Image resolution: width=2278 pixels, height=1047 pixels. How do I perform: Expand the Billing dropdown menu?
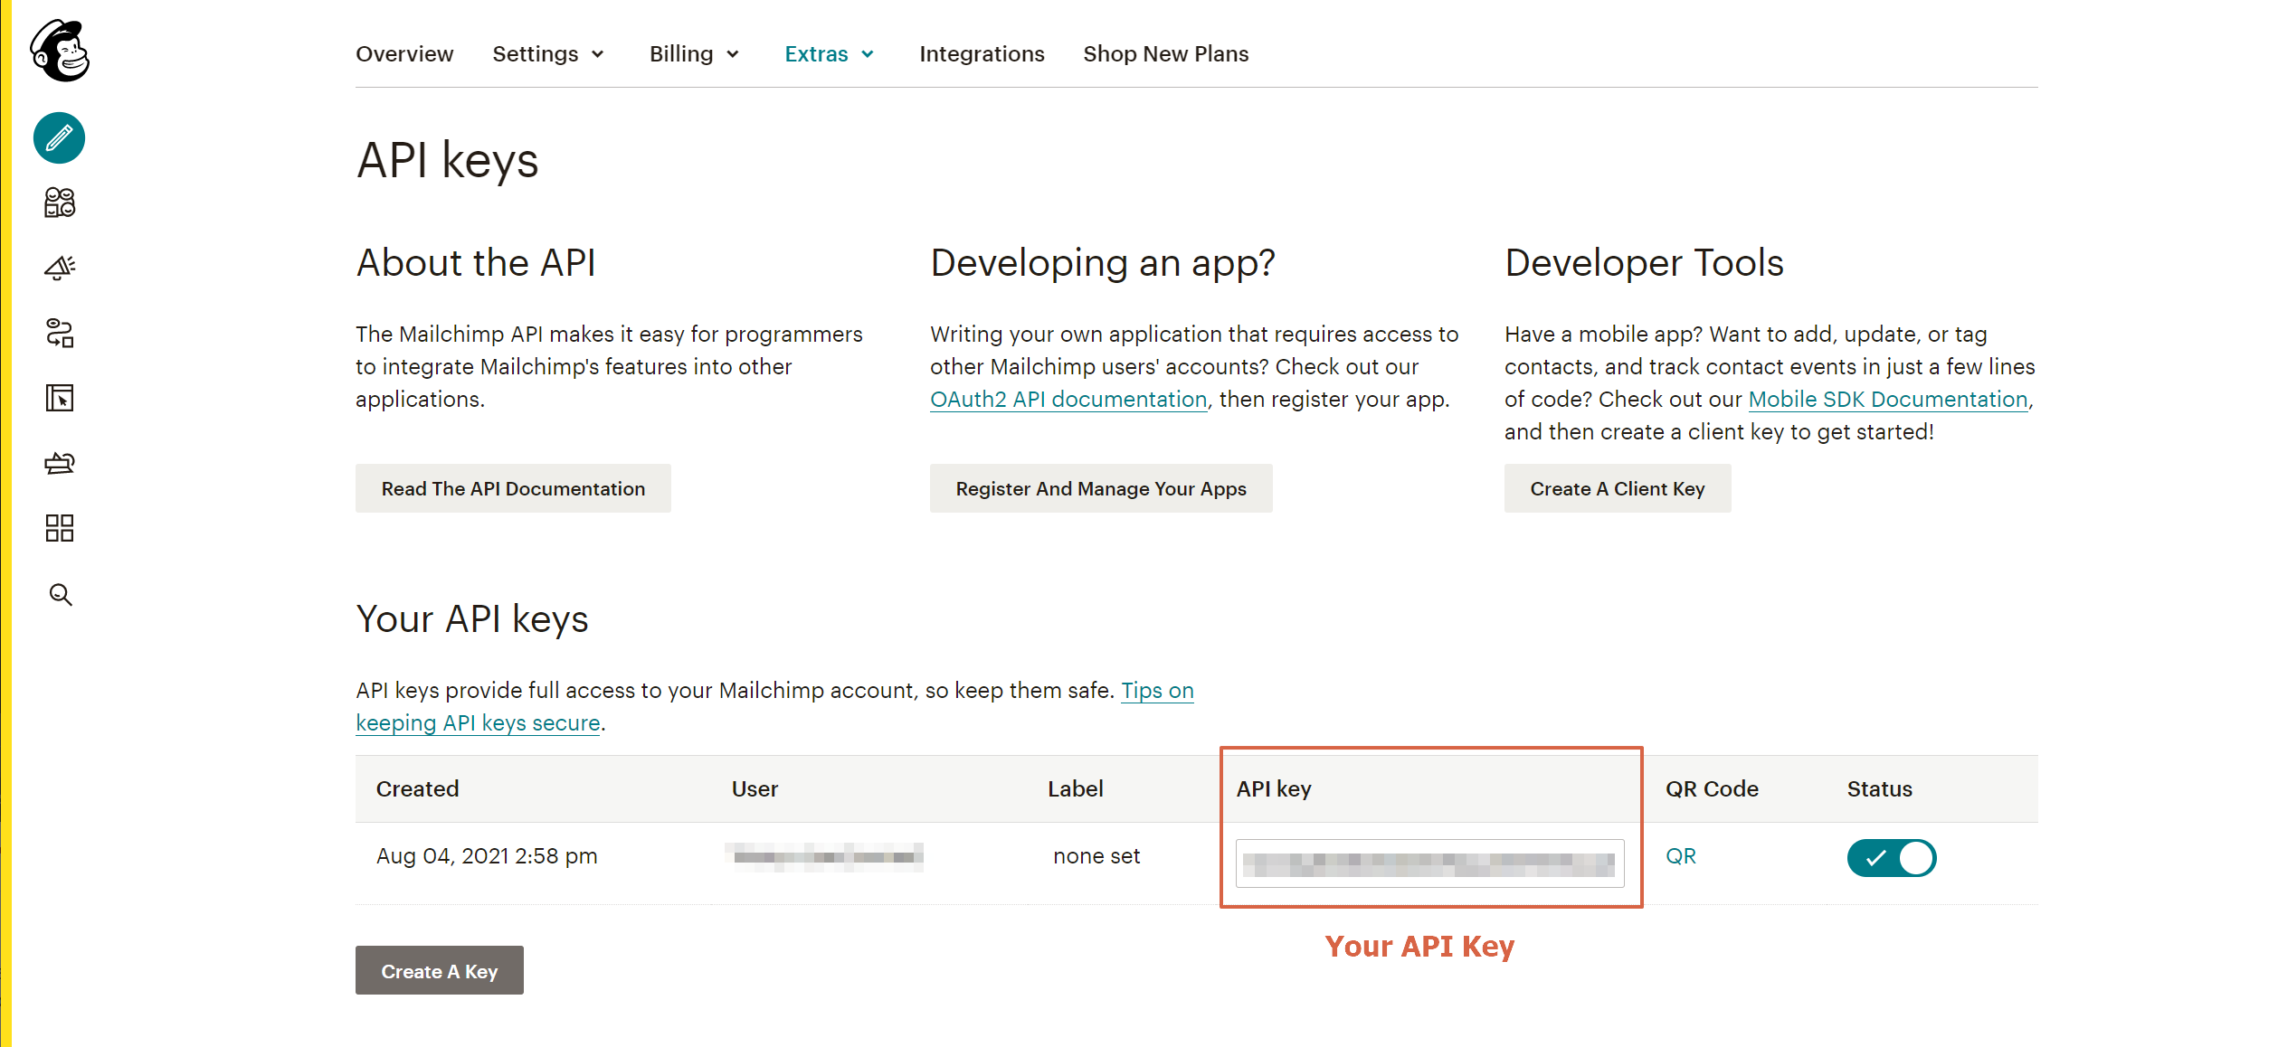click(x=695, y=54)
